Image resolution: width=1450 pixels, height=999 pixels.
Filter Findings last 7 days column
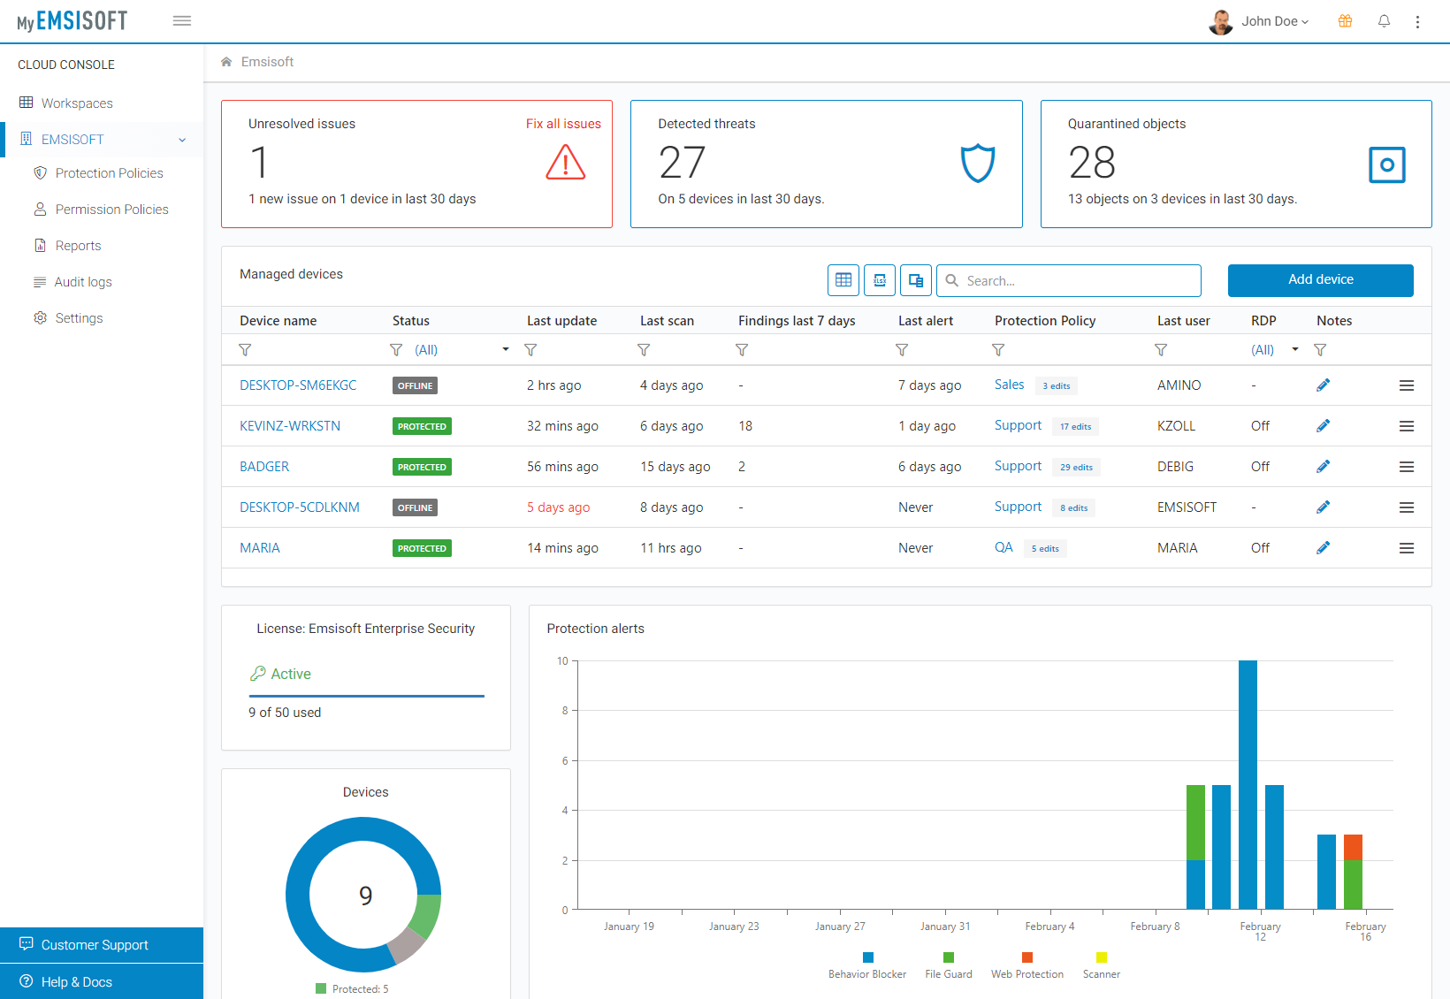tap(742, 350)
